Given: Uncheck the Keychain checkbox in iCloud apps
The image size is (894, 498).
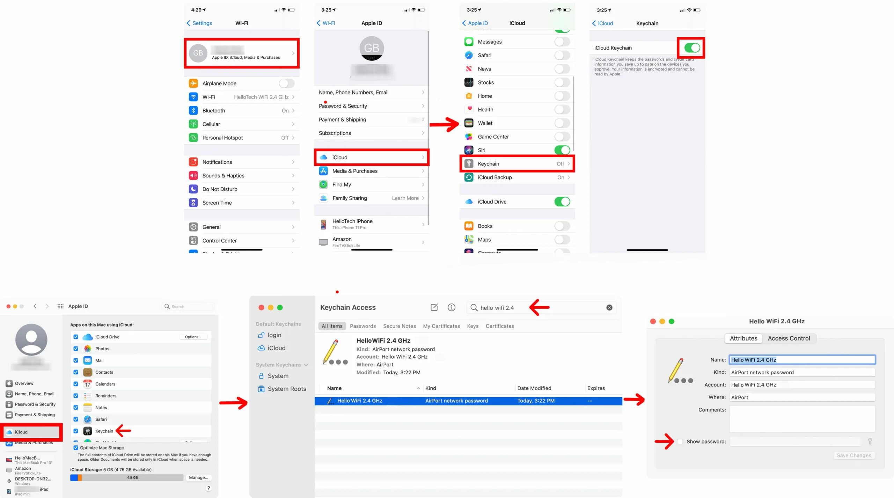Looking at the screenshot, I should (76, 431).
